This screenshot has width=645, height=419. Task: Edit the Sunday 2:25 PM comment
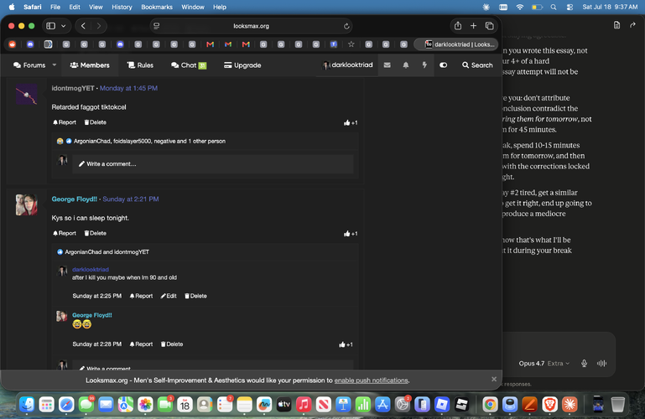tap(169, 296)
